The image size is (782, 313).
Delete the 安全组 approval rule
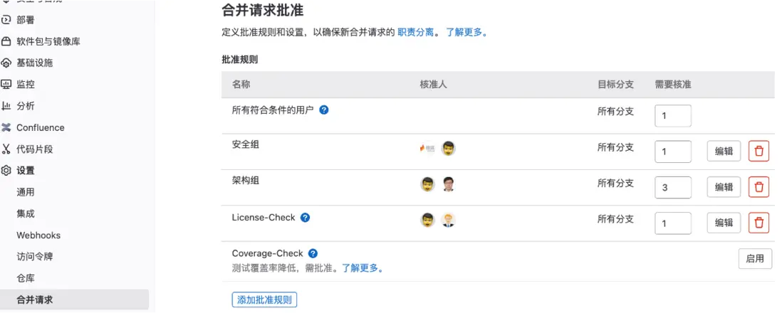point(758,151)
